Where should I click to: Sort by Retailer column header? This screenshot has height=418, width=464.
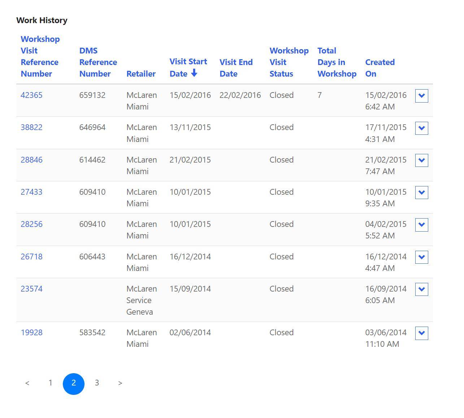pos(141,74)
